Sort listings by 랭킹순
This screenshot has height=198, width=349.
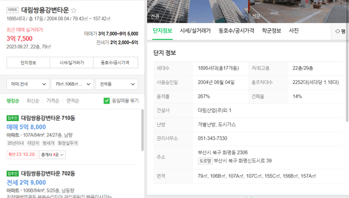click(x=13, y=101)
